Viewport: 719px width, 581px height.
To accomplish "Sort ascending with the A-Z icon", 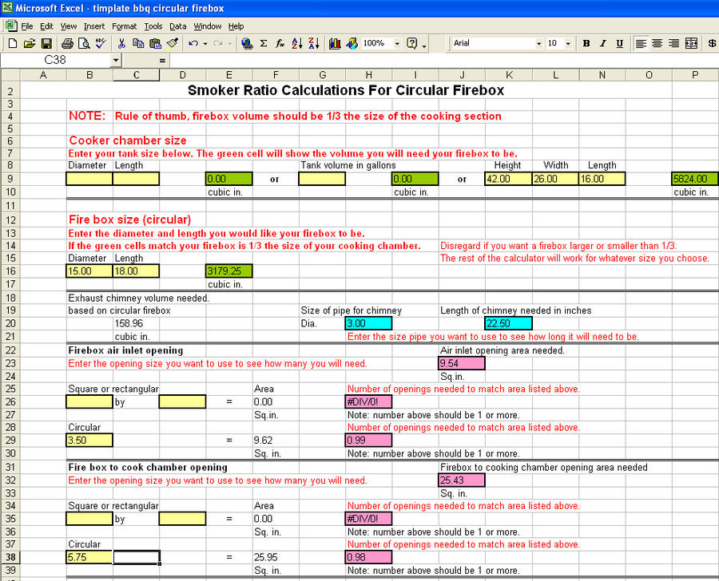I will 297,43.
